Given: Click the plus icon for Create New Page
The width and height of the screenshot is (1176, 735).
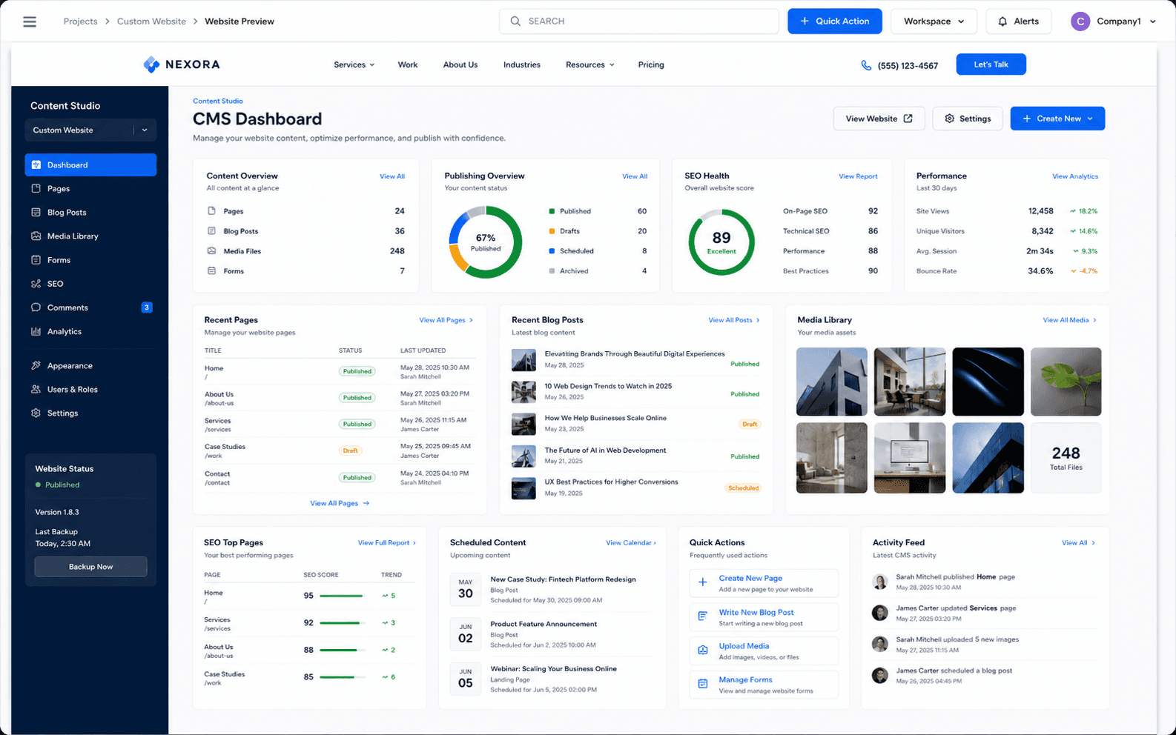Looking at the screenshot, I should 702,582.
